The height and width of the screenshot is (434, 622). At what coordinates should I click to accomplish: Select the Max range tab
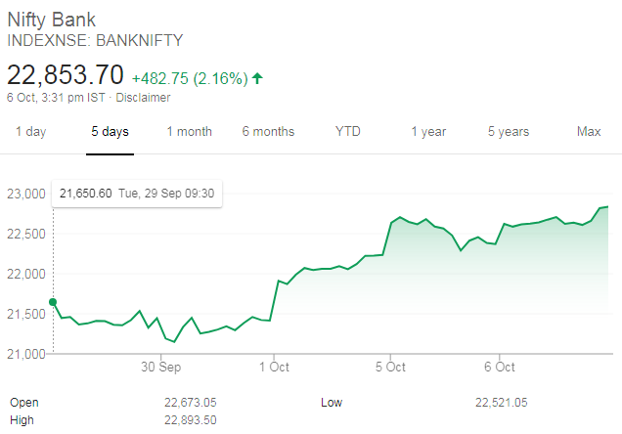[x=589, y=131]
